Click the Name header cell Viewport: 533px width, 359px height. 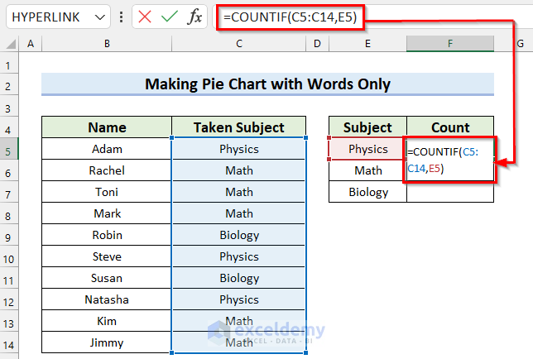click(107, 127)
